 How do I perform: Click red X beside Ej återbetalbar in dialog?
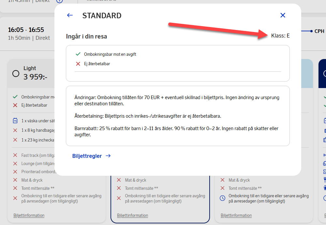pos(78,64)
